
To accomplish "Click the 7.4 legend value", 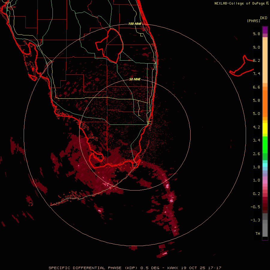I will point(256,74).
